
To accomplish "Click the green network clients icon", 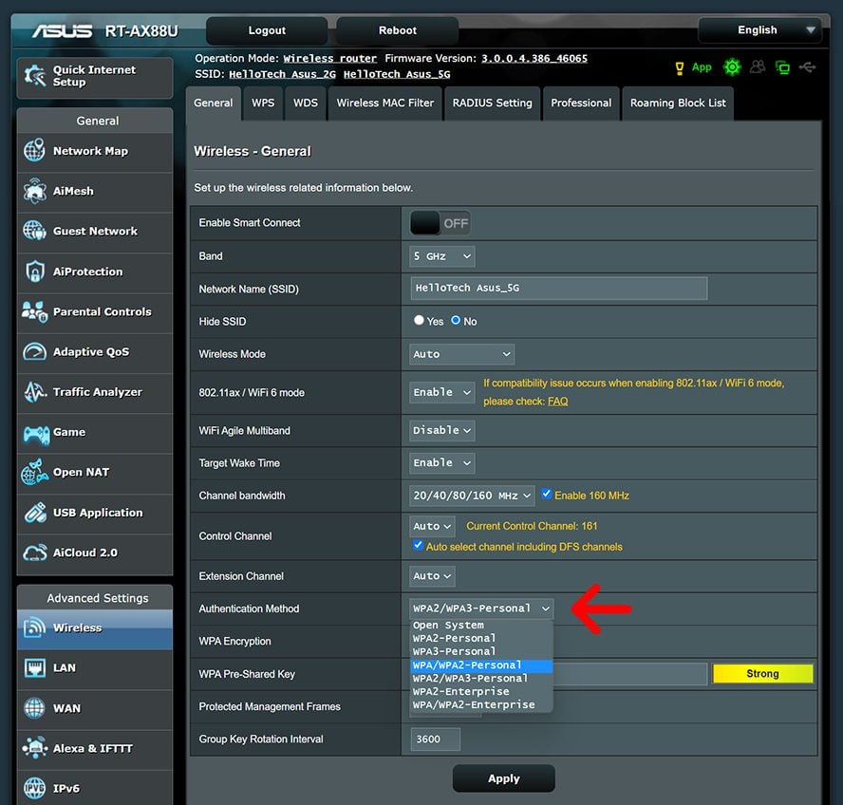I will click(783, 67).
